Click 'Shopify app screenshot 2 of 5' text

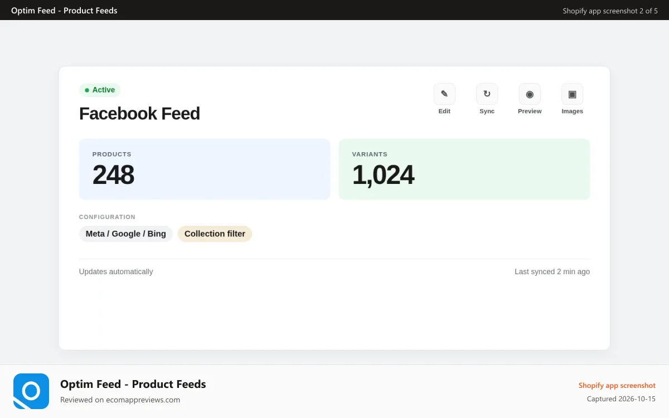point(610,11)
